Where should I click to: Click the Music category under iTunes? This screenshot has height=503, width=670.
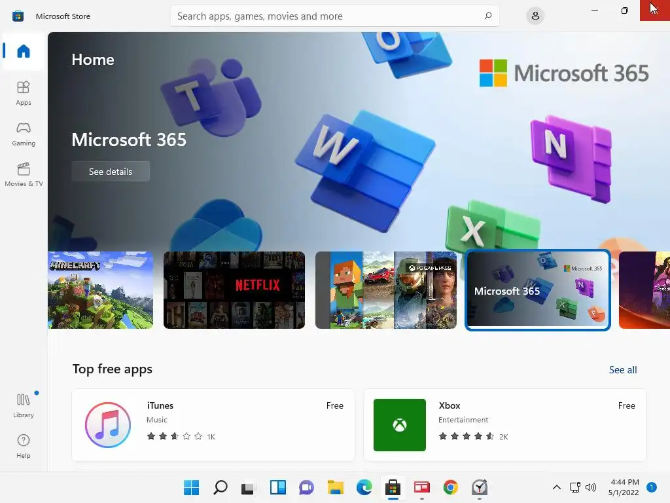157,420
